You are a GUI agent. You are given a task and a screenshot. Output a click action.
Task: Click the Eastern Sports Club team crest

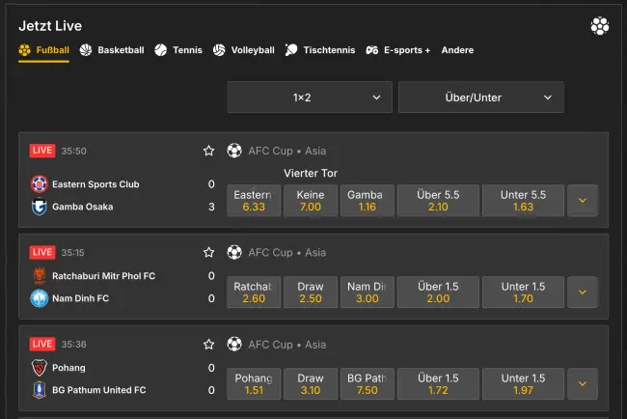[40, 183]
